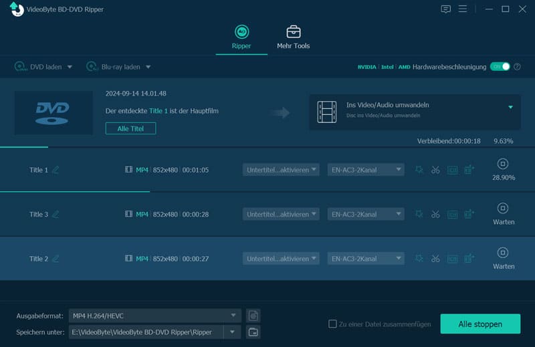Open the feedback message icon in title bar
The width and height of the screenshot is (535, 347).
coord(446,9)
